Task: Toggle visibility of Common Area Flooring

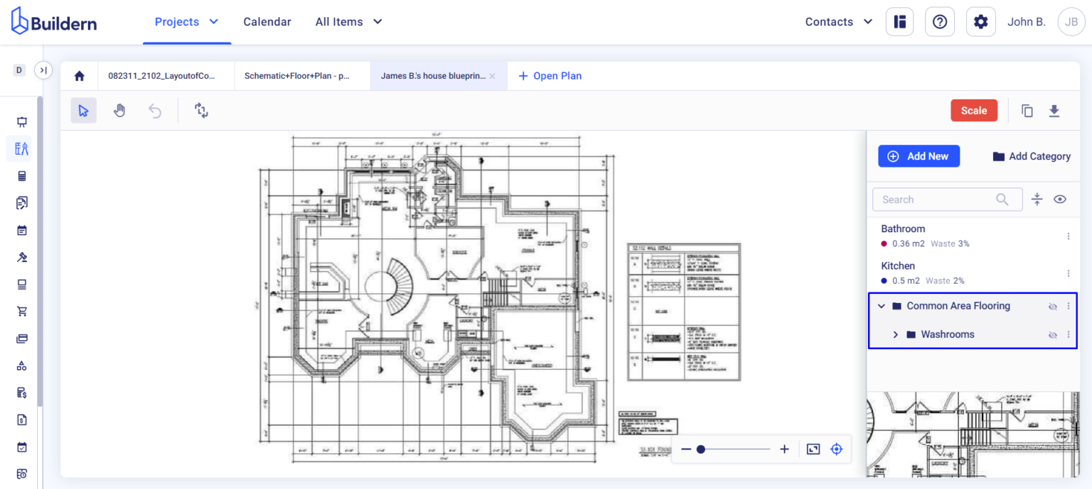Action: (1053, 307)
